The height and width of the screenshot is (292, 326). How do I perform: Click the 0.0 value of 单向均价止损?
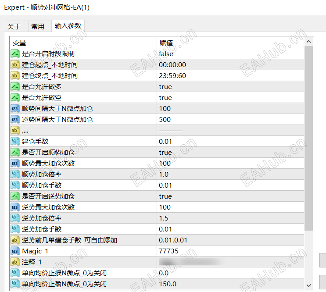164,273
